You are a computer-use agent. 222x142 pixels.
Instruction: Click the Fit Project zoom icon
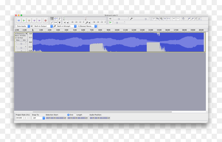coord(200,19)
